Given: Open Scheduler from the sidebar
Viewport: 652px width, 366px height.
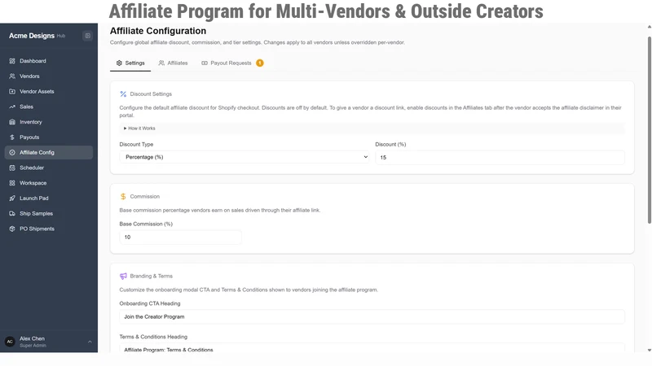Looking at the screenshot, I should (x=49, y=168).
